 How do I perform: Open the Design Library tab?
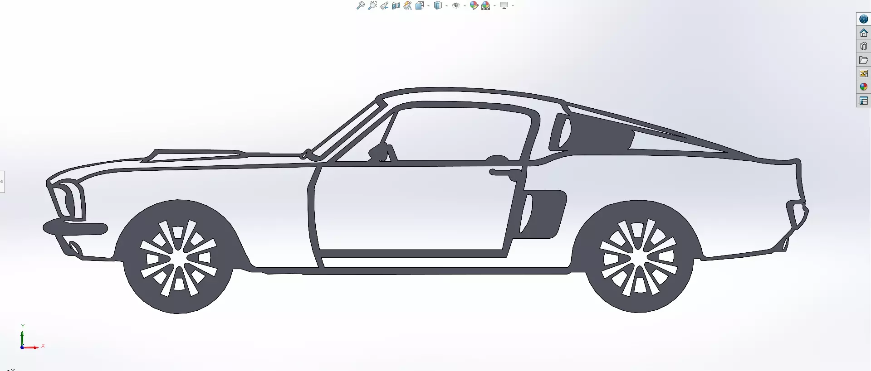click(864, 46)
